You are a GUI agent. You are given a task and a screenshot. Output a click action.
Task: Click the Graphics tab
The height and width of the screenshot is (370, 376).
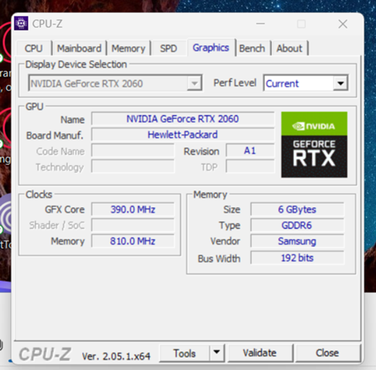(211, 48)
